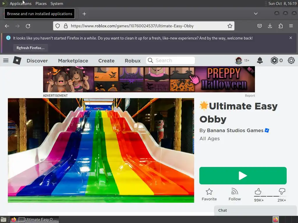
Task: Click the Roblox search input field
Action: coord(171,60)
